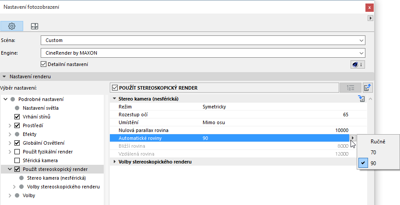Click the greyed-out tree list view icon
Screen dimensions: 400x205
(350, 87)
